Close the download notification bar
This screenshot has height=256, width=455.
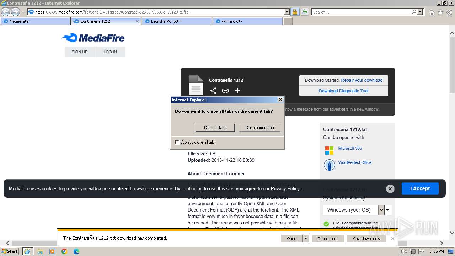point(393,239)
